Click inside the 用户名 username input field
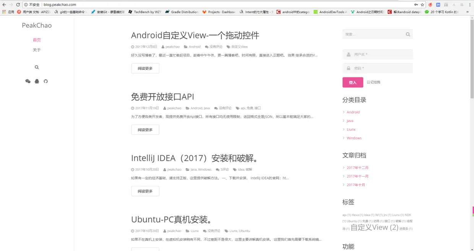Viewport: 474px width, 251px height. pos(378,54)
